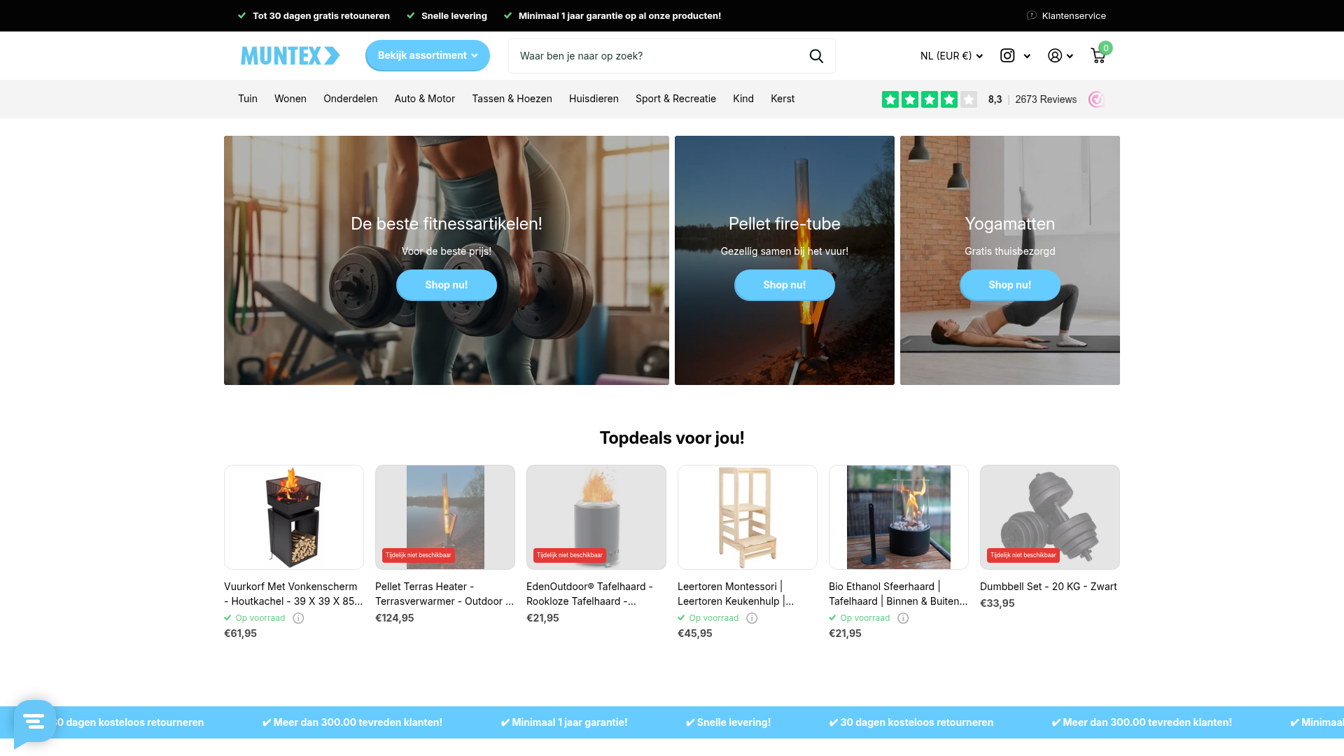The width and height of the screenshot is (1344, 756).
Task: Click the green star rating icons
Action: coord(929,99)
